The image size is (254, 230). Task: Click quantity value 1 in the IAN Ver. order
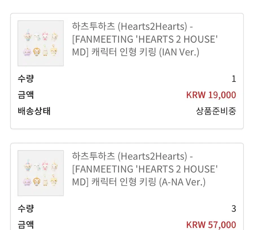tap(233, 79)
